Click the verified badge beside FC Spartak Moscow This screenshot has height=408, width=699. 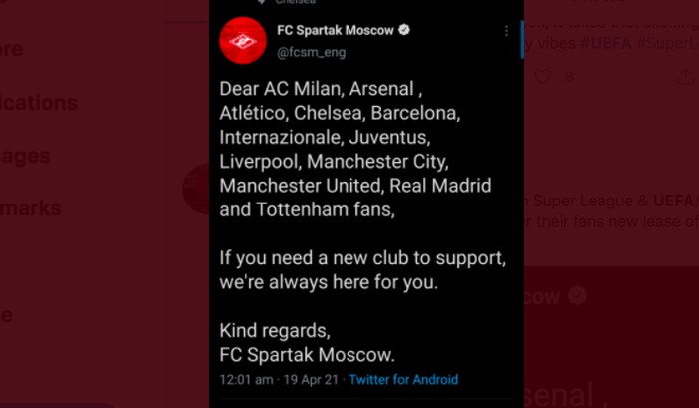[404, 30]
